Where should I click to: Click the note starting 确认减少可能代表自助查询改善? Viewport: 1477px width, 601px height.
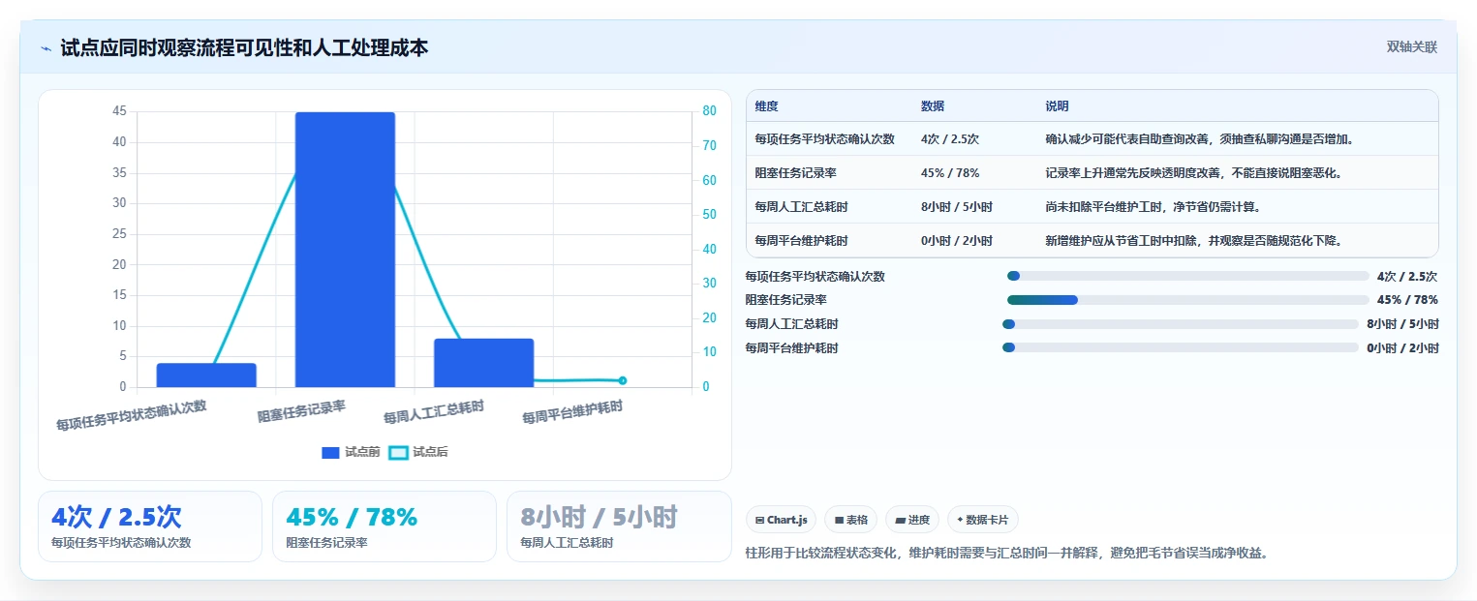point(1199,139)
